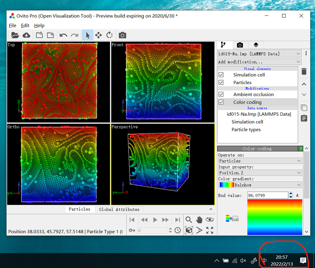The height and width of the screenshot is (268, 315).
Task: Uncheck the Ambient occlusion modifier
Action: (221, 94)
